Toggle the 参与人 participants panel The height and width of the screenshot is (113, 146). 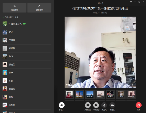(62, 105)
